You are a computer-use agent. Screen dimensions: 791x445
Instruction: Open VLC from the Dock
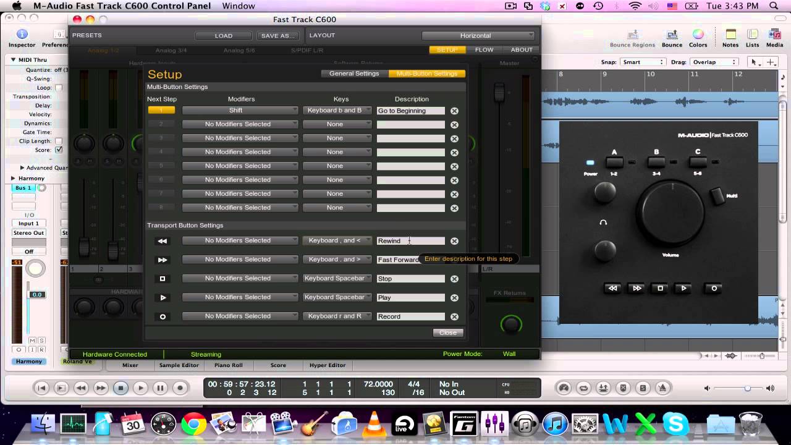click(374, 424)
